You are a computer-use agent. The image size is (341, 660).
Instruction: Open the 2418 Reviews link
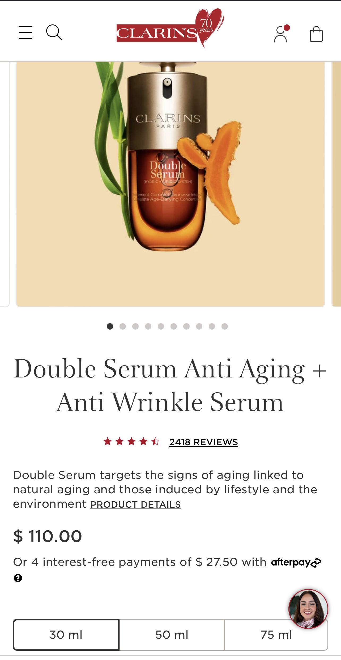coord(204,442)
